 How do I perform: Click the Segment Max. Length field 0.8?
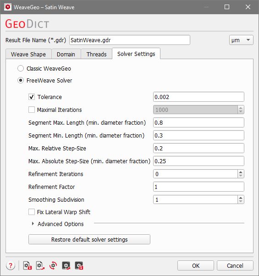(198, 122)
